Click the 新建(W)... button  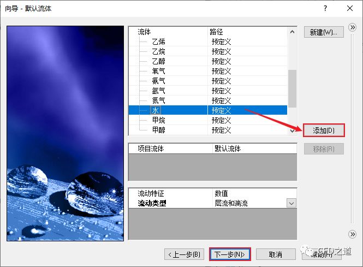point(324,32)
